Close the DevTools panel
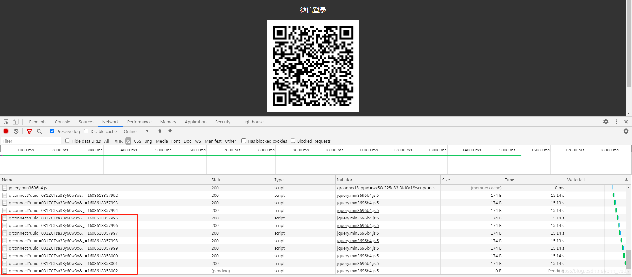632x277 pixels. 626,122
